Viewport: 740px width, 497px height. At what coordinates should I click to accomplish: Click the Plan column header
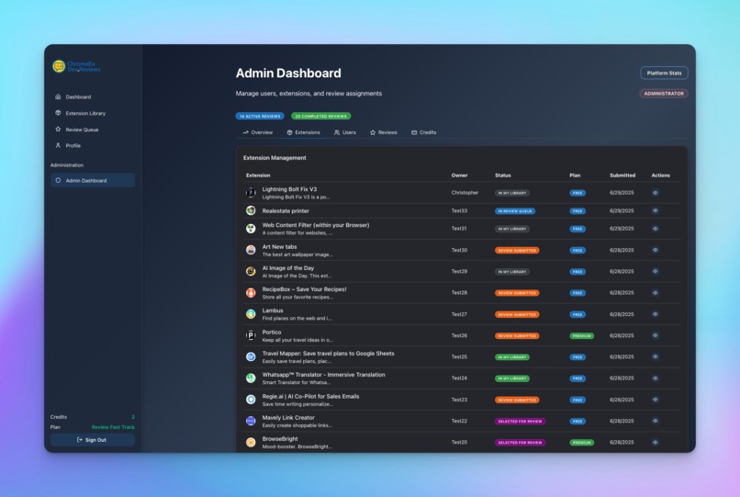[x=575, y=175]
